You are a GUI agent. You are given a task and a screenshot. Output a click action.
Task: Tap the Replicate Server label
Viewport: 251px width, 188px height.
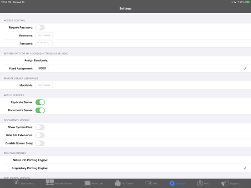pyautogui.click(x=22, y=102)
